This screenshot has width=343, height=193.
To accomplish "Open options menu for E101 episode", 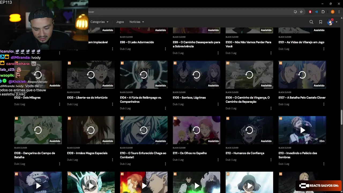I will coord(324,49).
